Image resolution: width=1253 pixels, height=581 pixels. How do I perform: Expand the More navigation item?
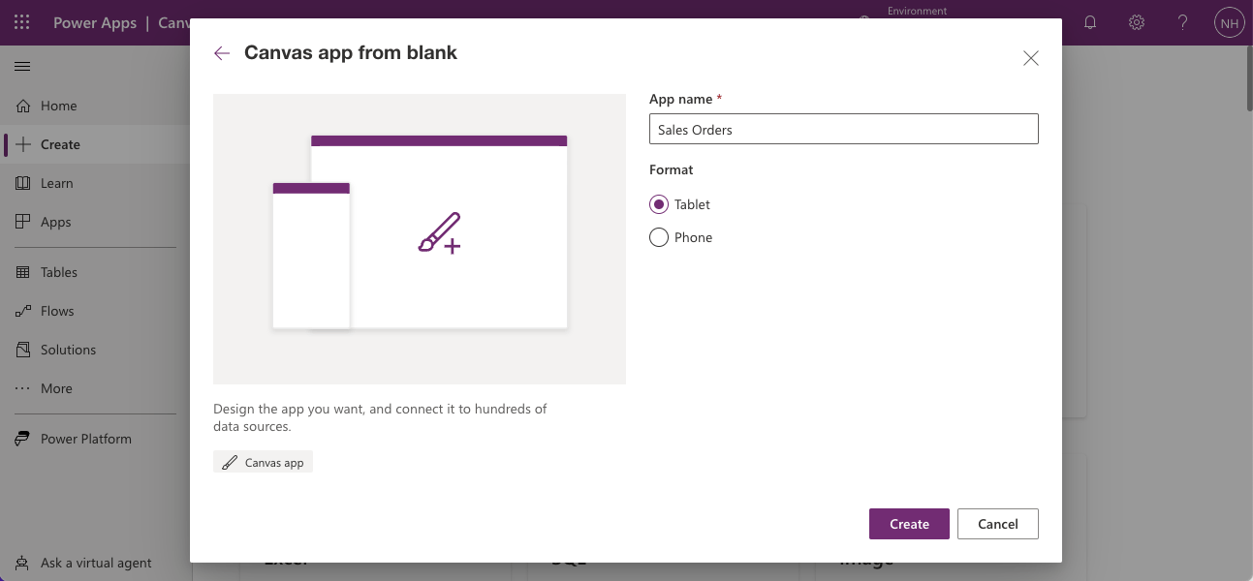[56, 388]
